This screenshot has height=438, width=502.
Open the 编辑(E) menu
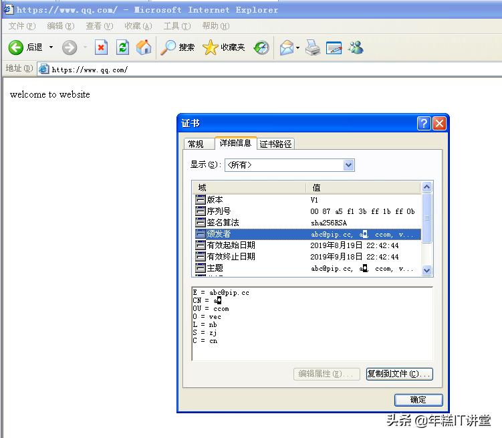tap(61, 26)
